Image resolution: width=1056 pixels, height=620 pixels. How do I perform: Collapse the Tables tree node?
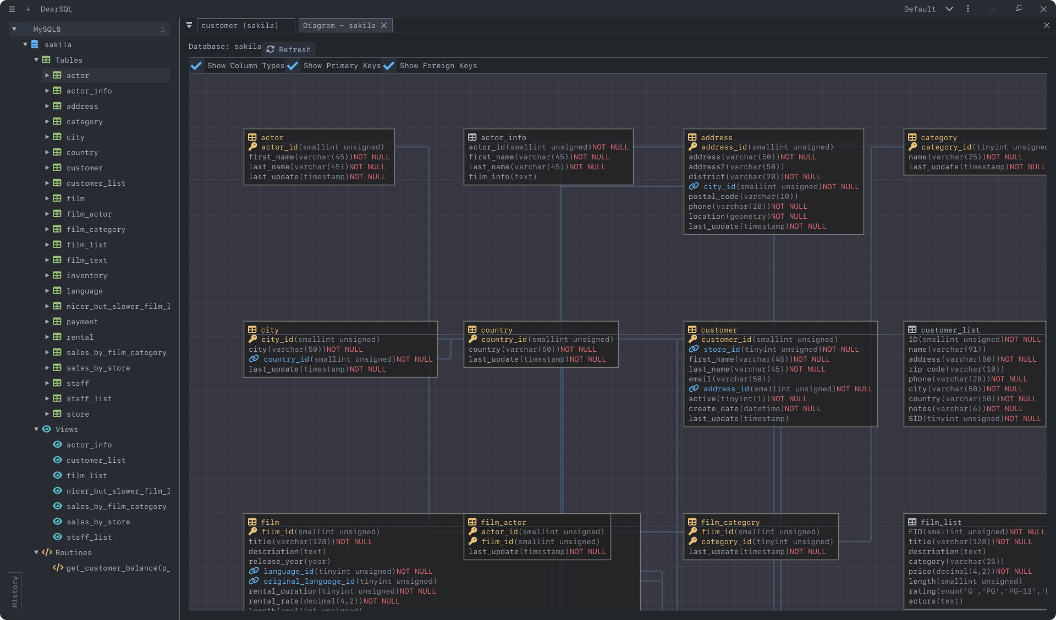[x=36, y=60]
